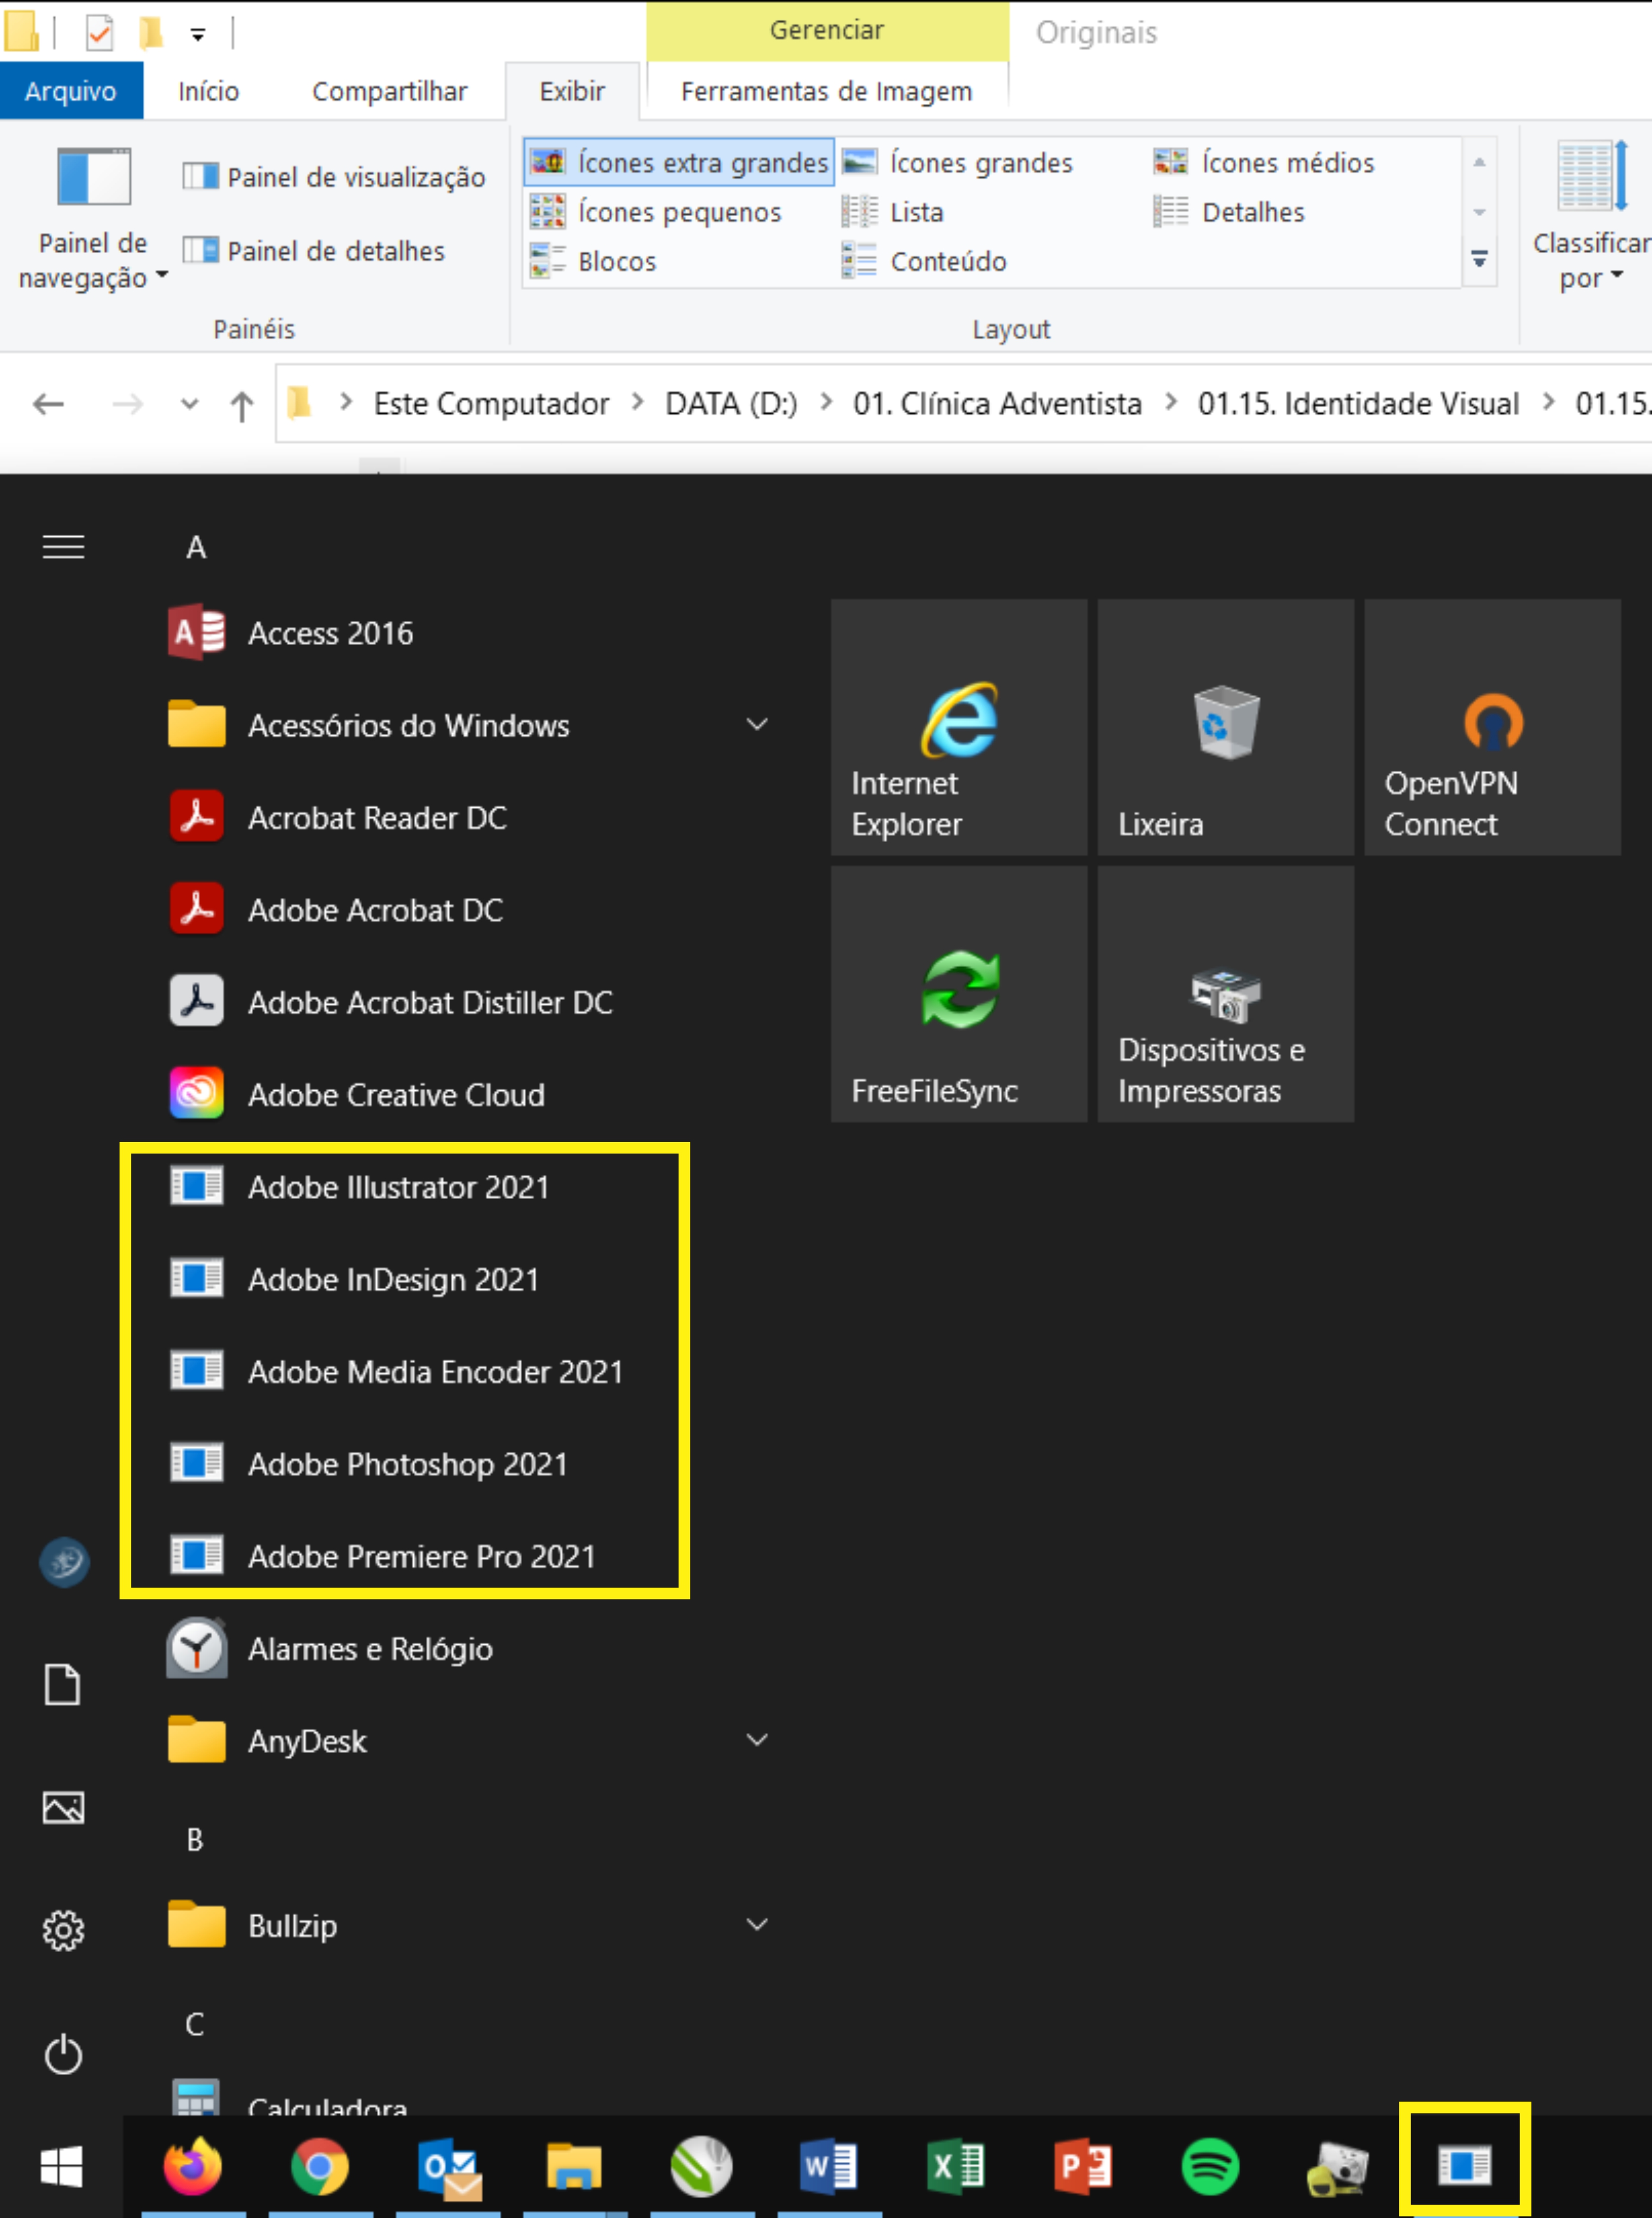Select Ícones pequenos layout

coord(655,212)
